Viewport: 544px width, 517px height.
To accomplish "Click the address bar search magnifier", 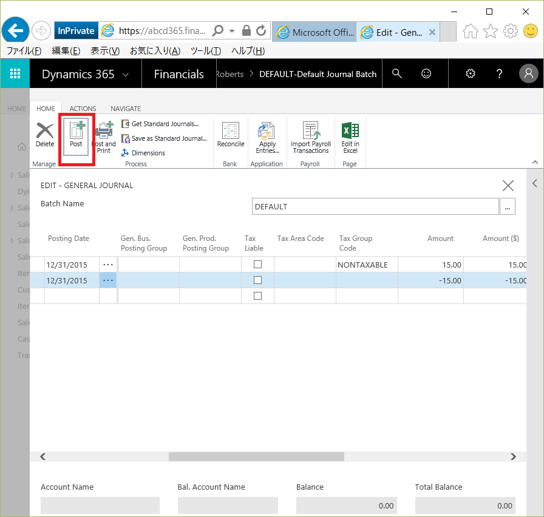I will pyautogui.click(x=217, y=30).
